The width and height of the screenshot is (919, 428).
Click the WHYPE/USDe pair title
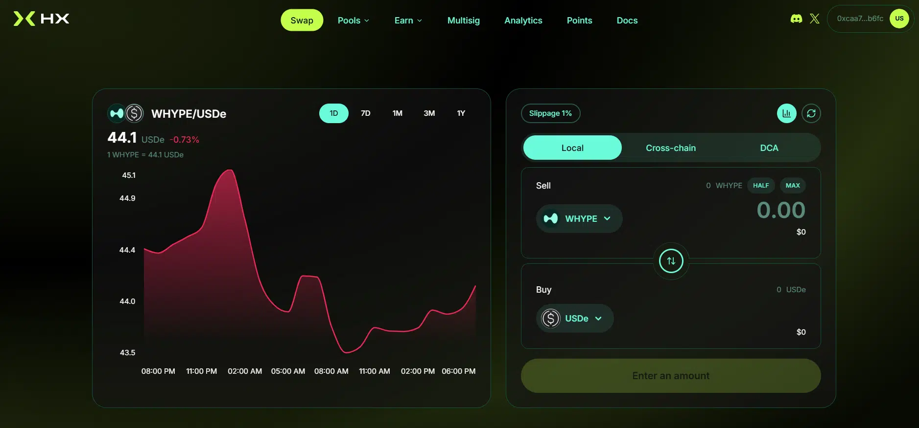point(189,114)
